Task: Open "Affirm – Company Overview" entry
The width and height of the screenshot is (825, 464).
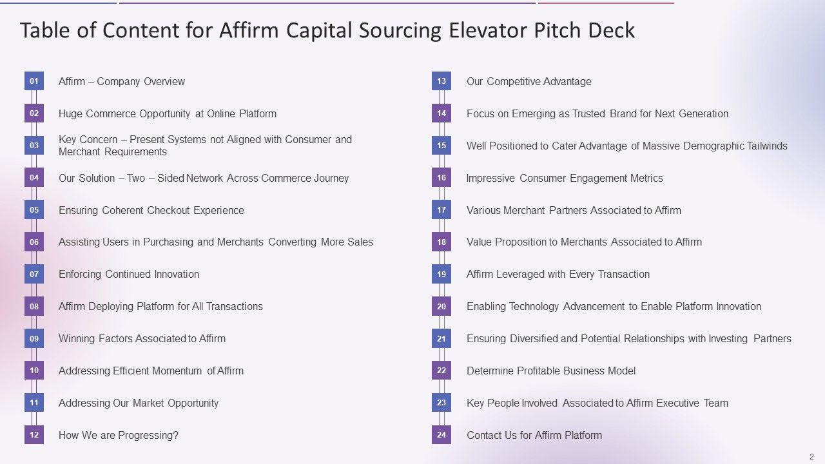Action: 122,81
